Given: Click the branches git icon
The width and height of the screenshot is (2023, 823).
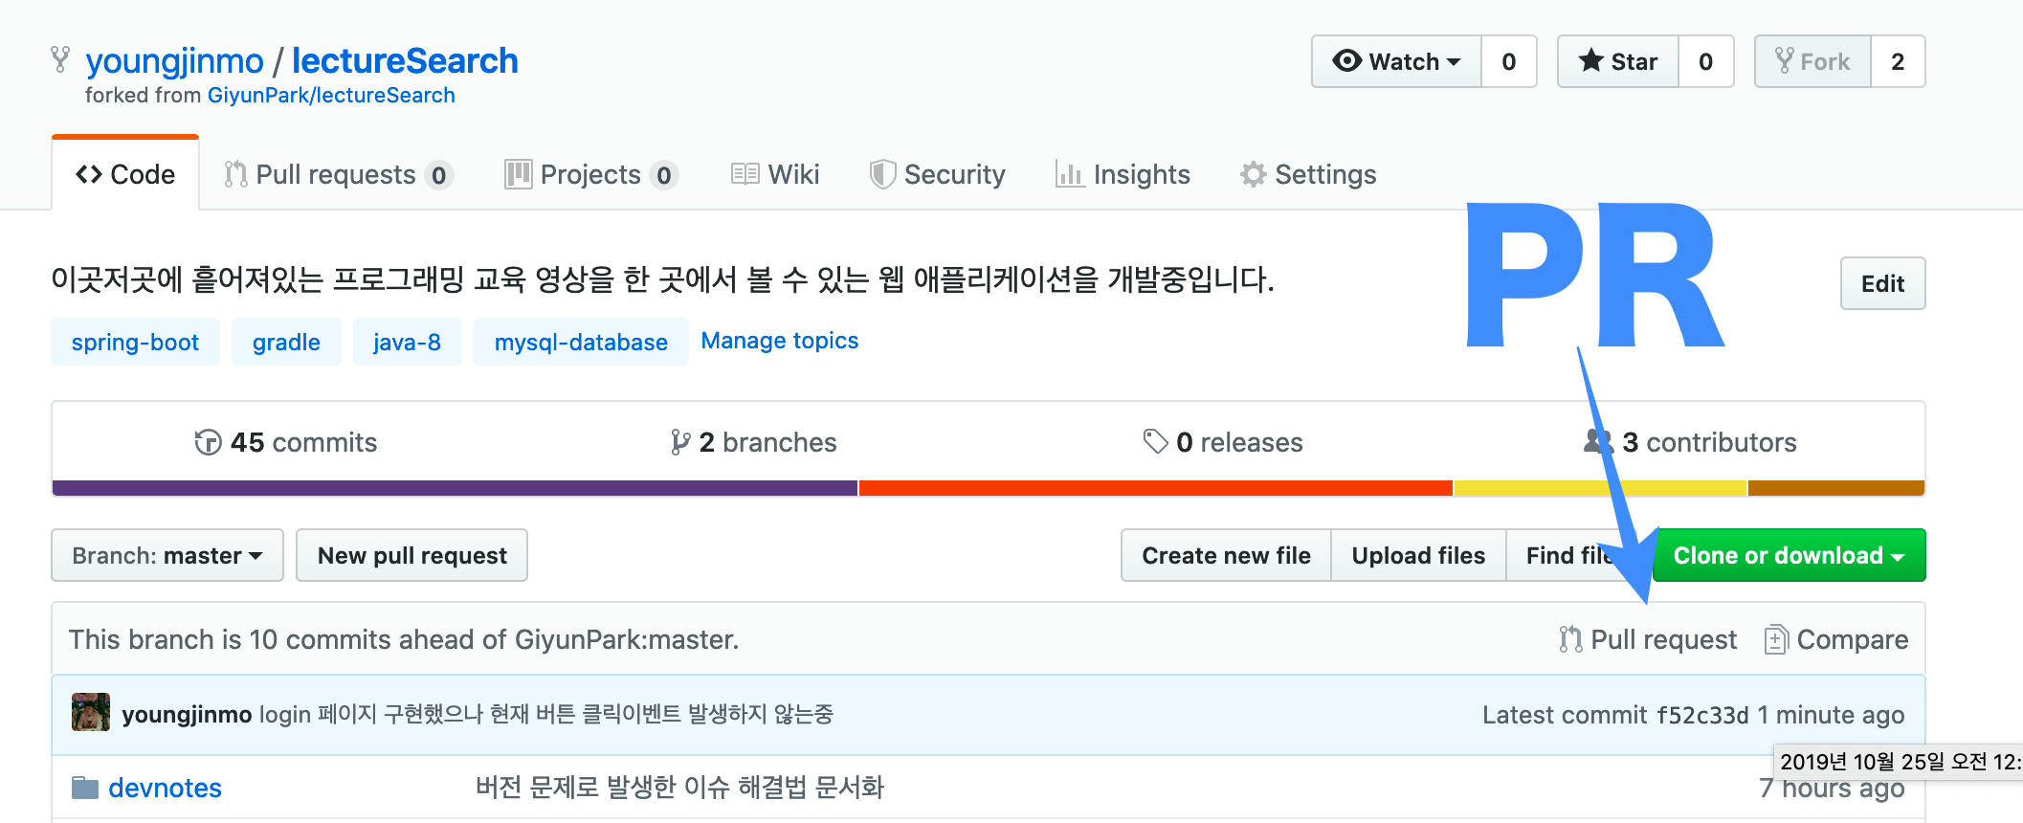Looking at the screenshot, I should [x=680, y=442].
